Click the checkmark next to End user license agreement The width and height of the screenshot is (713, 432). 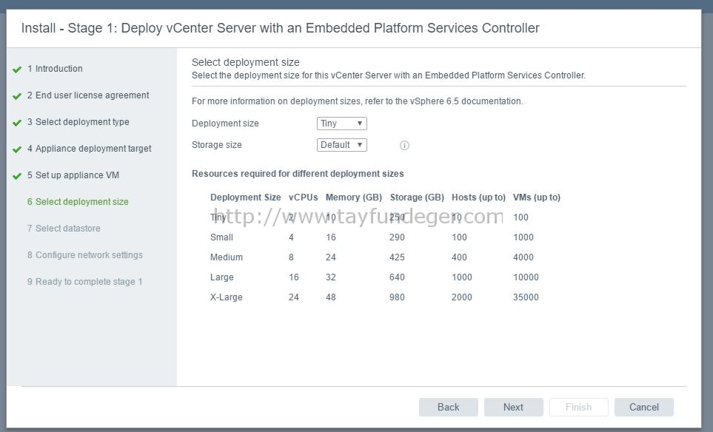(x=17, y=96)
